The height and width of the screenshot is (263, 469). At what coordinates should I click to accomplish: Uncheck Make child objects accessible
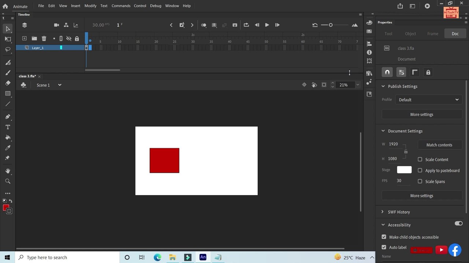384,237
